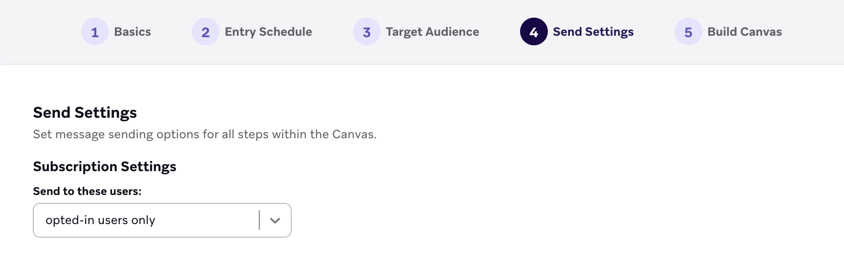
Task: Switch to the Target Audience step label
Action: (x=433, y=31)
